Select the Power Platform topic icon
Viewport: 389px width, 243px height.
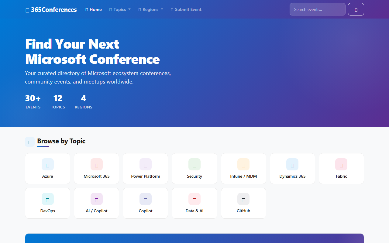146,164
